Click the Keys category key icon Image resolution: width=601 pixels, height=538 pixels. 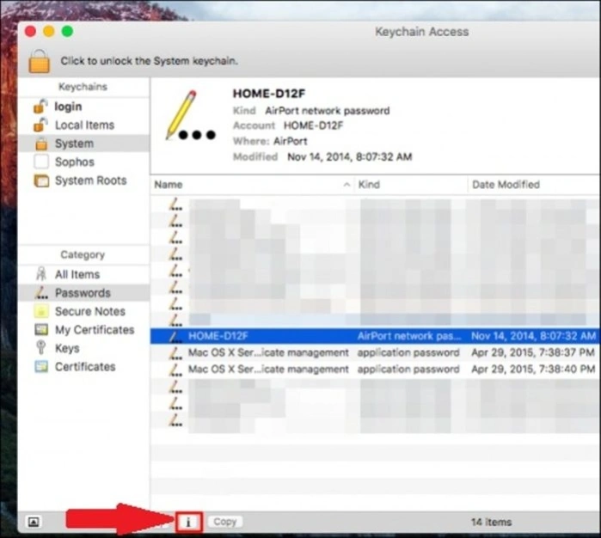point(41,348)
